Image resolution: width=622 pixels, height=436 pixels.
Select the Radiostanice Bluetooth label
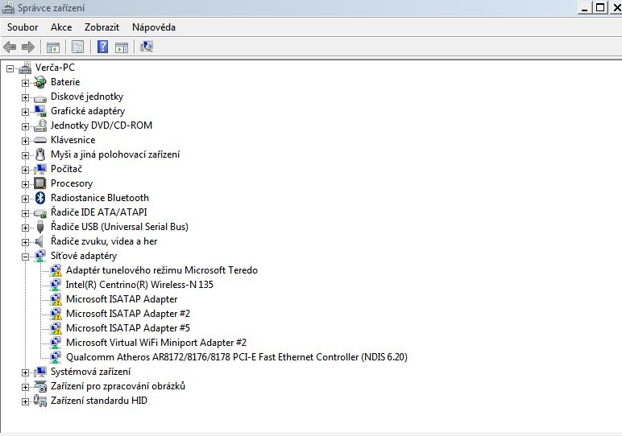[100, 198]
